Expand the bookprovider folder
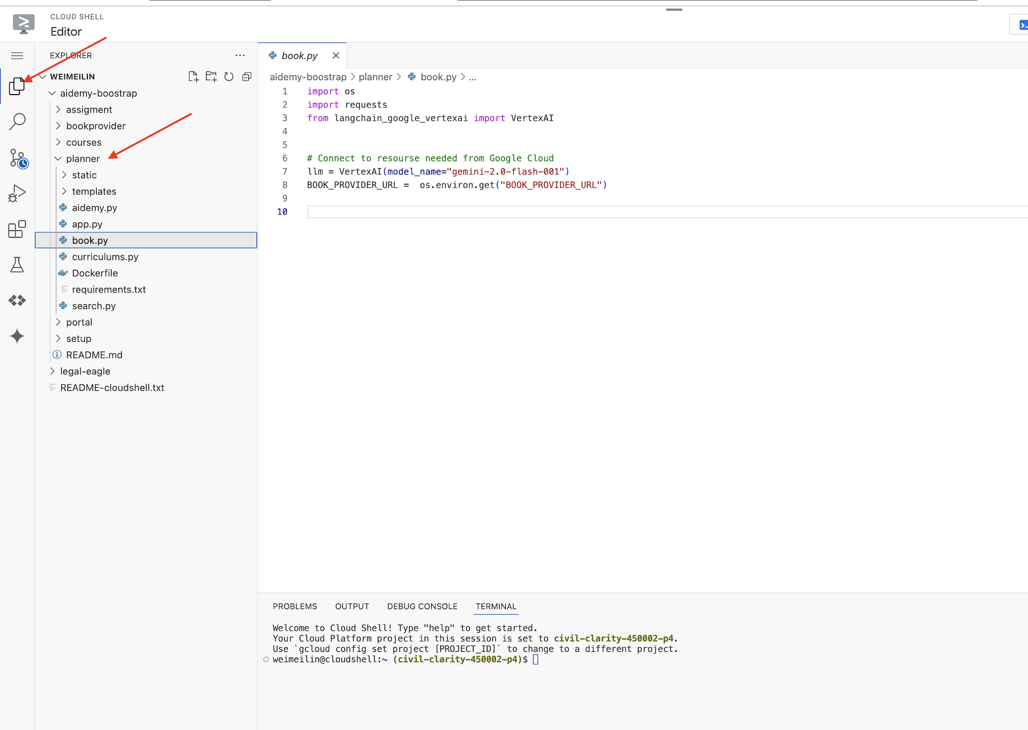The image size is (1028, 730). click(95, 125)
